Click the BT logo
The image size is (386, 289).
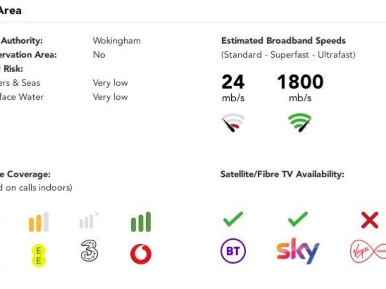[233, 251]
